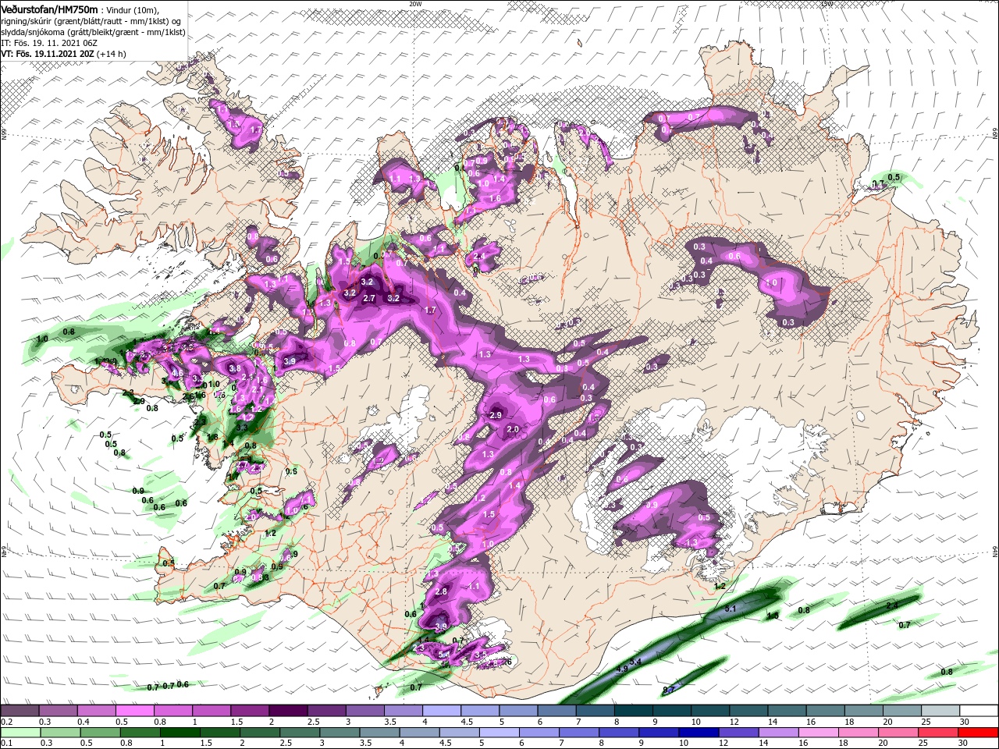Click the 'VT: Fös. 19.11.2021 20Z (+14 h)' line
Viewport: 999px width, 749px height.
[63, 54]
